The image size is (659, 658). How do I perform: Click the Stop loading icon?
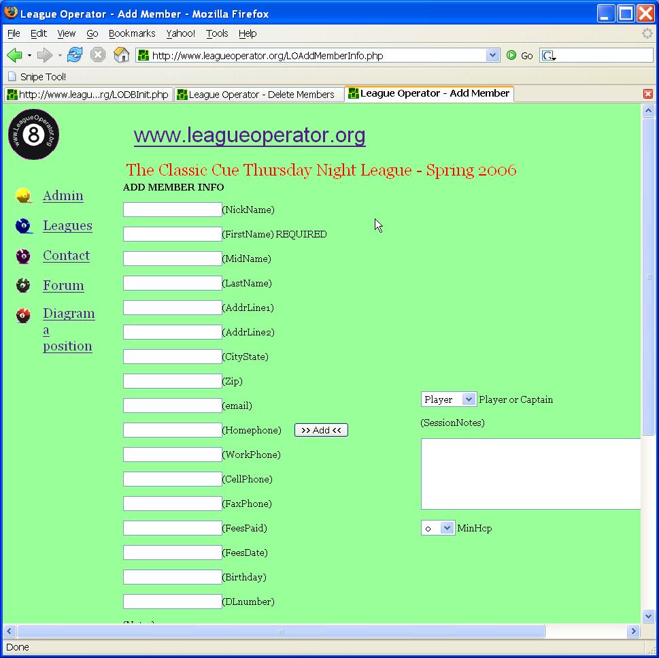[98, 55]
